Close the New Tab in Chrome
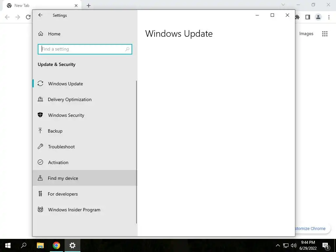Viewport: 336px width, 252px height. pos(76,6)
